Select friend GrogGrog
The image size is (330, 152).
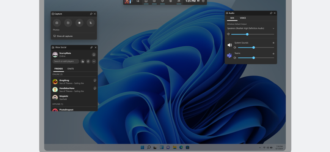click(x=74, y=82)
